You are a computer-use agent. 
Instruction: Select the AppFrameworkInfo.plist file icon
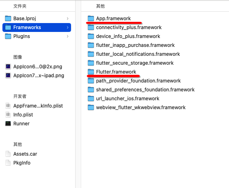8,106
